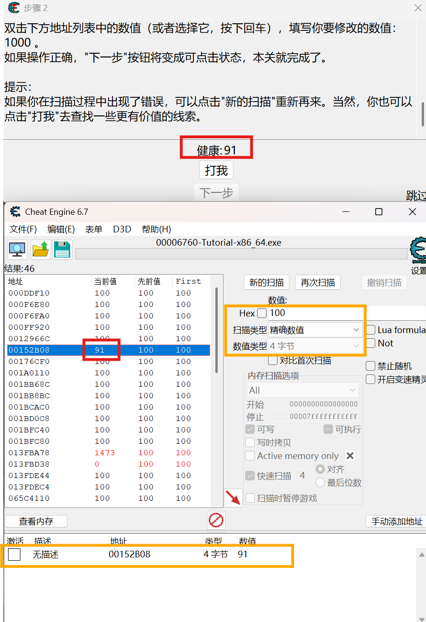Toggle the 可写 checkbox

[x=250, y=429]
